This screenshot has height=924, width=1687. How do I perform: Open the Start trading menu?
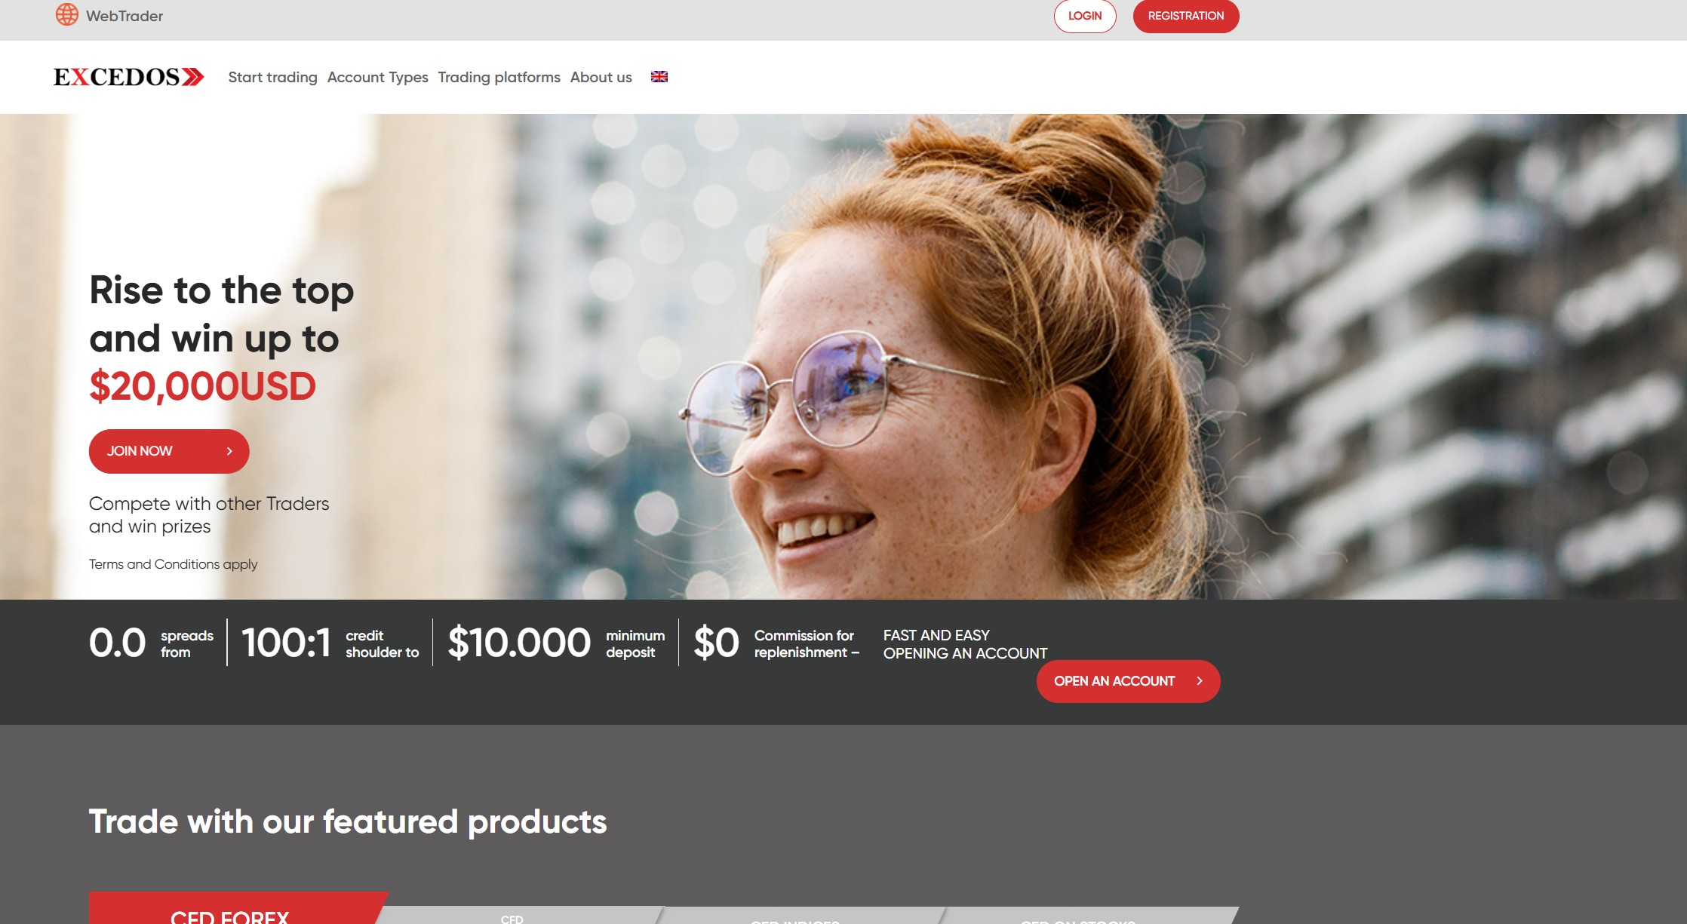coord(273,77)
